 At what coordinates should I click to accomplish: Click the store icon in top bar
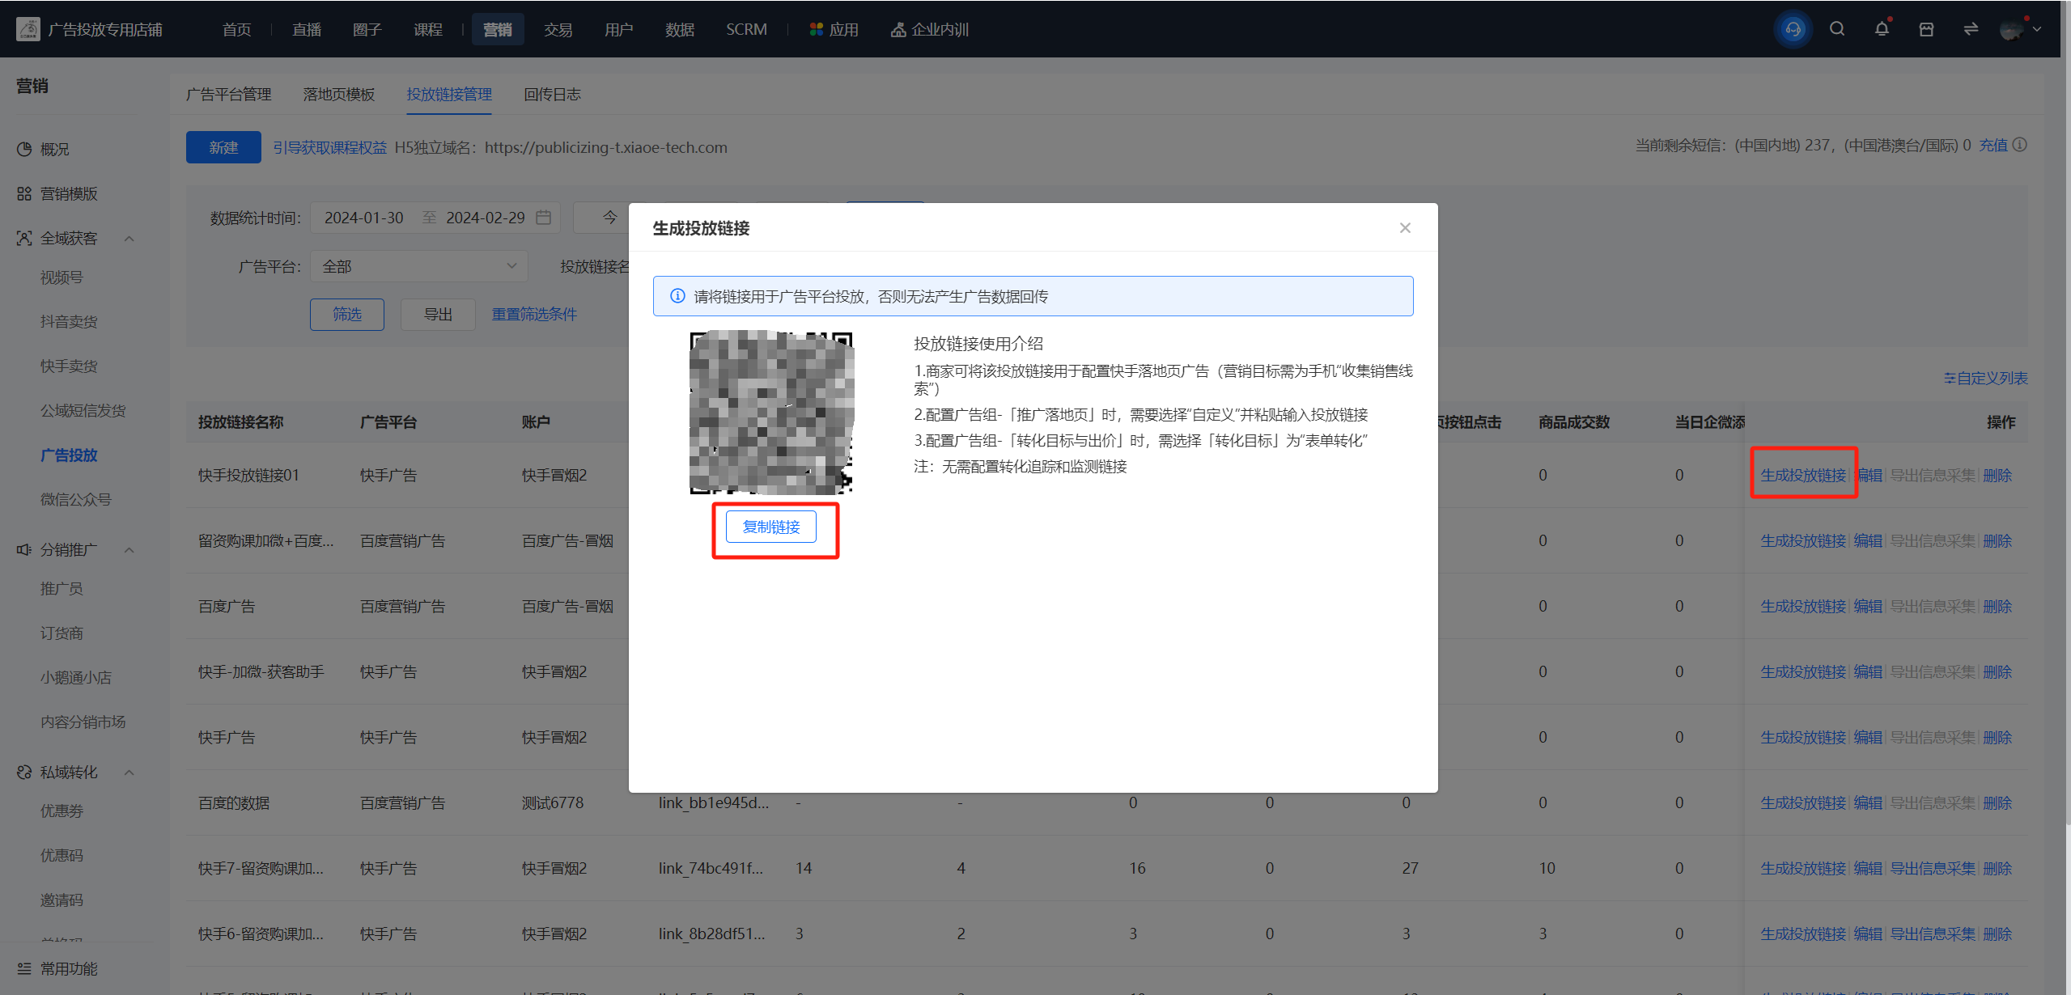coord(1926,29)
